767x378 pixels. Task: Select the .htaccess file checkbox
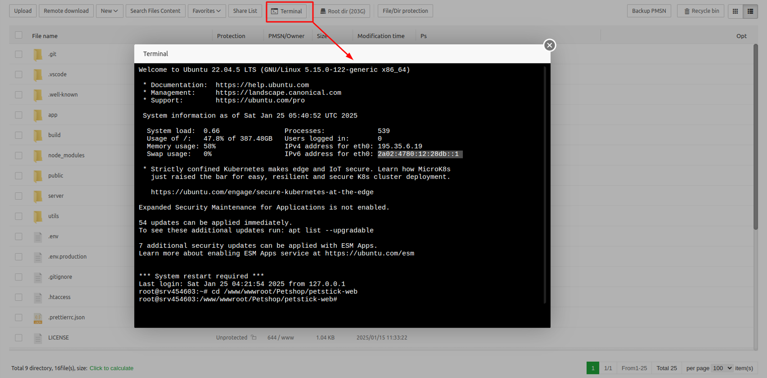[19, 297]
